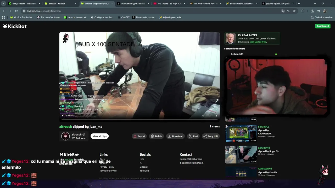Viewport: 335px width, 188px height.
Task: Download this clip
Action: pos(175,136)
